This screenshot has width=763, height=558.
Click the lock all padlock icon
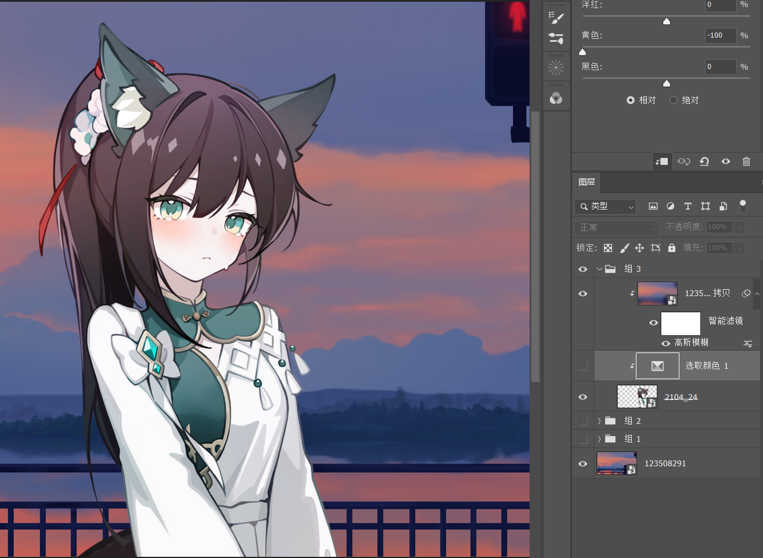[x=672, y=248]
